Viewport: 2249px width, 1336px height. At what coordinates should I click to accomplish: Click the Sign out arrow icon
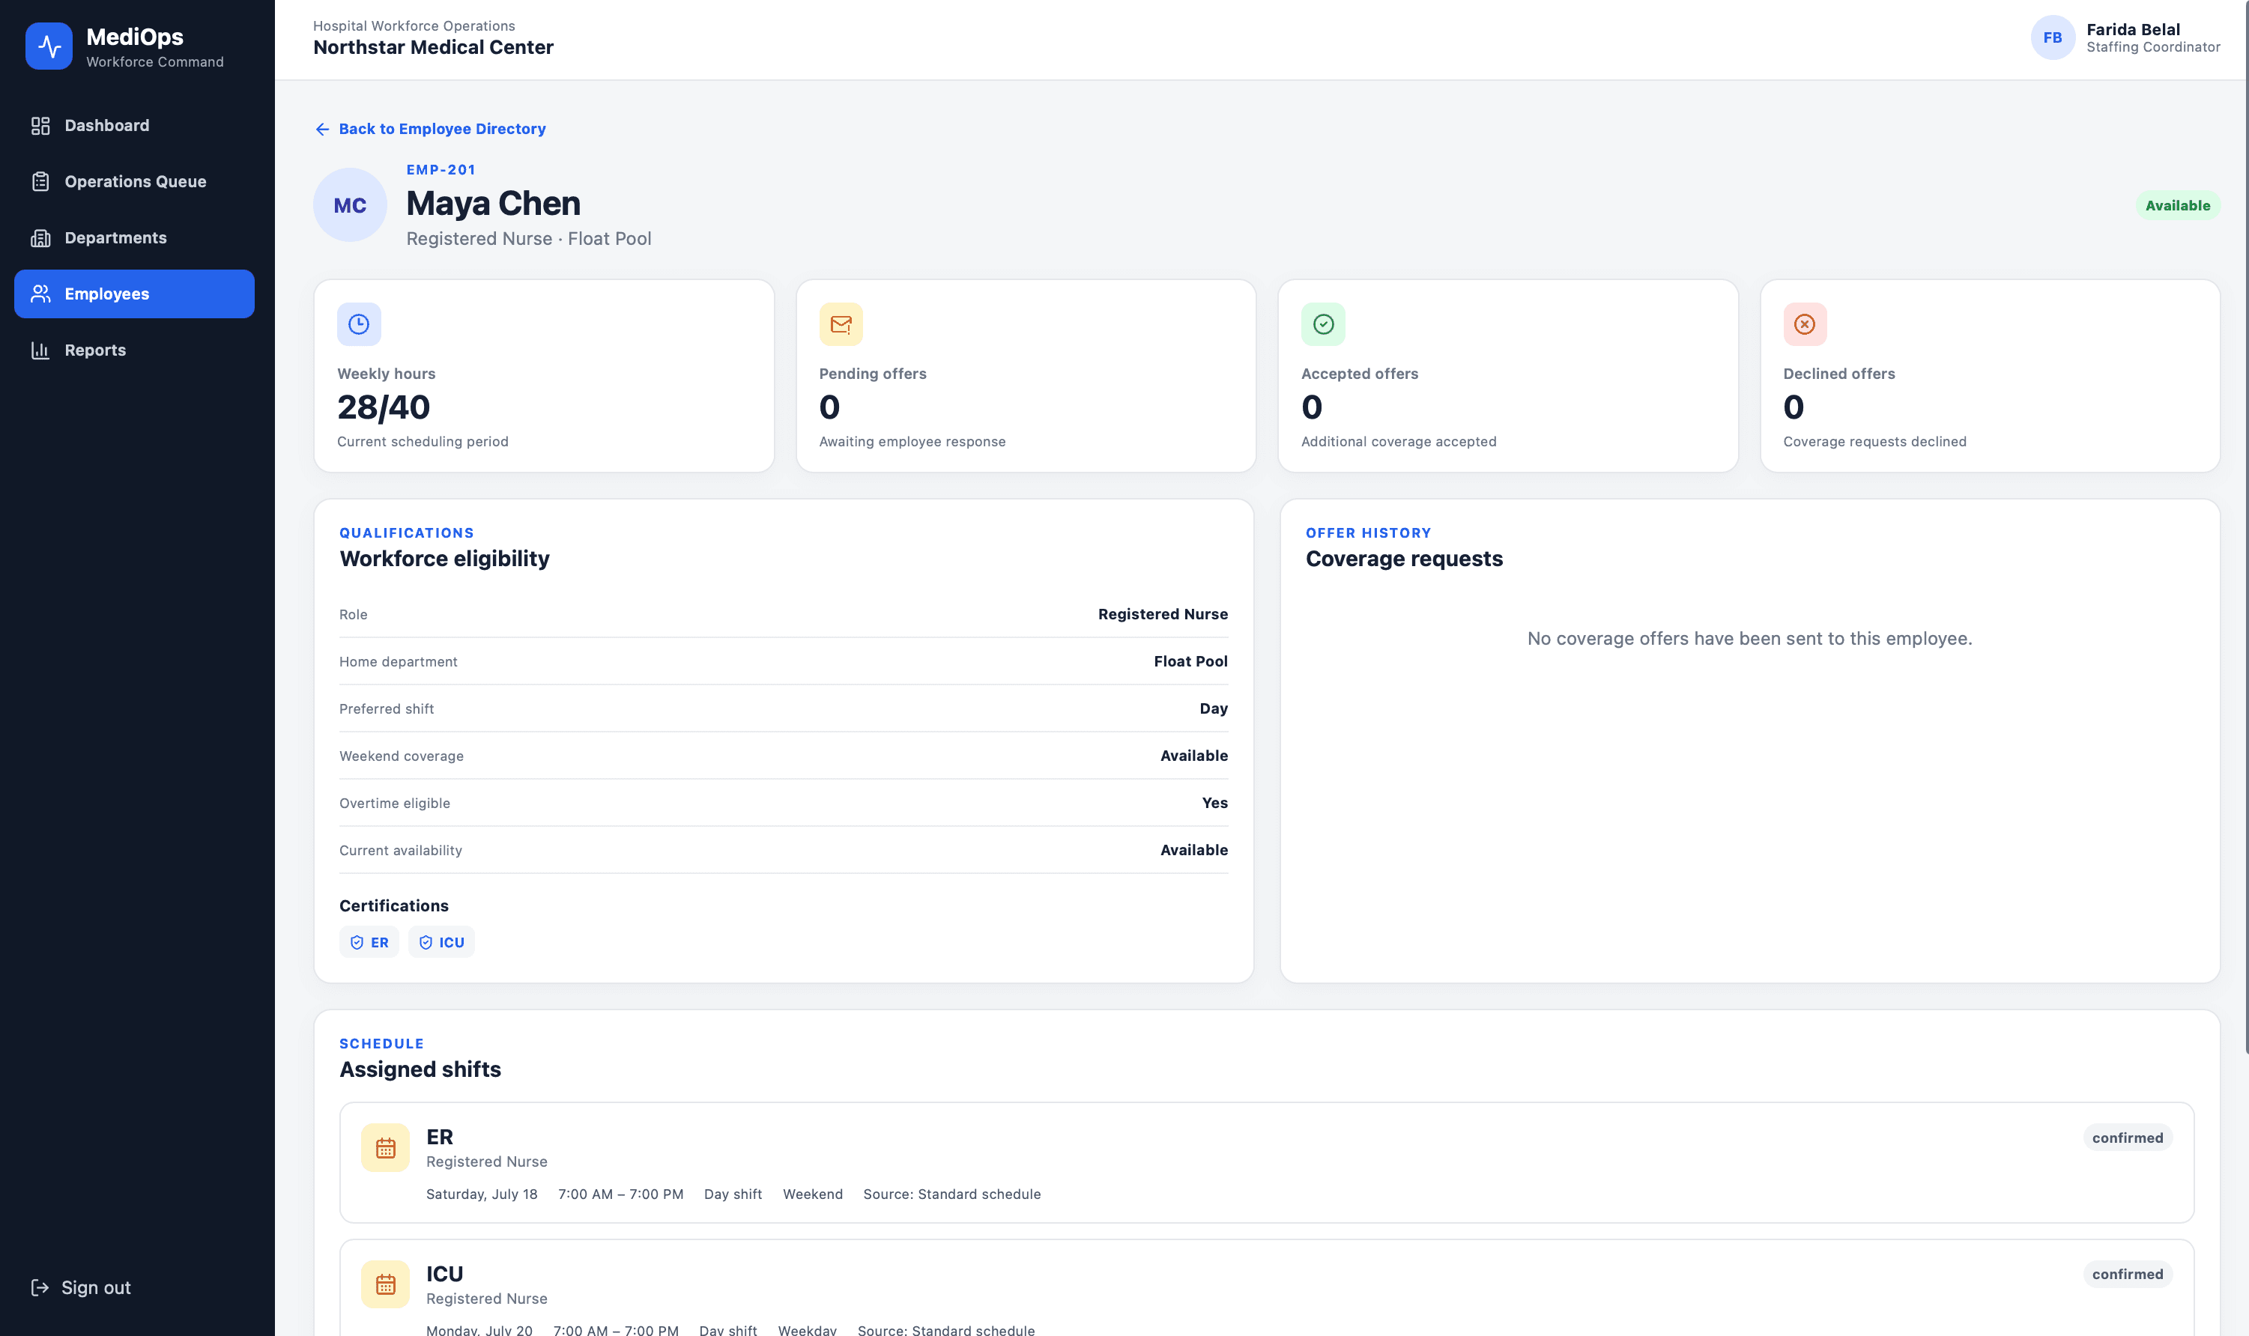tap(40, 1287)
